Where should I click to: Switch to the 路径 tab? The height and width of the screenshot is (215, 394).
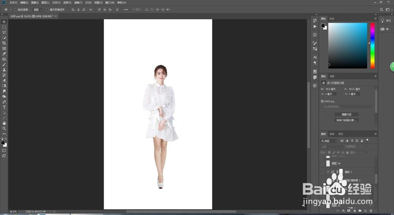(341, 134)
